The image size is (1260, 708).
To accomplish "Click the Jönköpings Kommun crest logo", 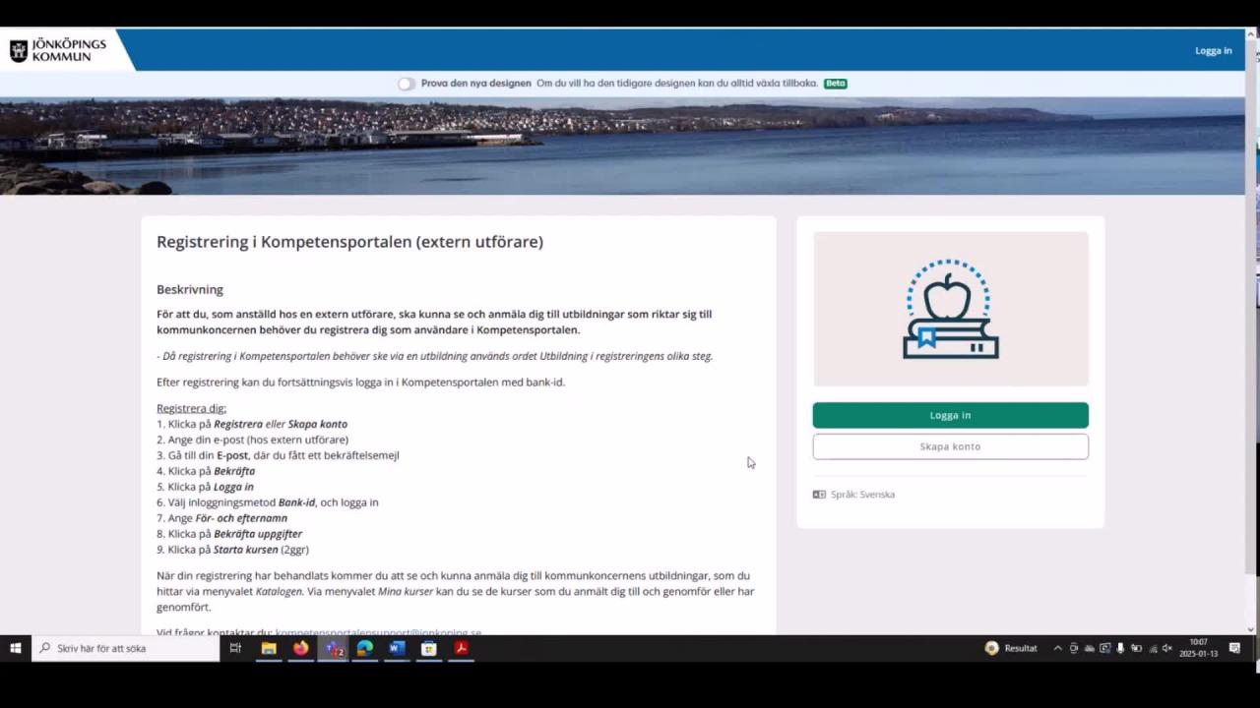I will point(18,49).
